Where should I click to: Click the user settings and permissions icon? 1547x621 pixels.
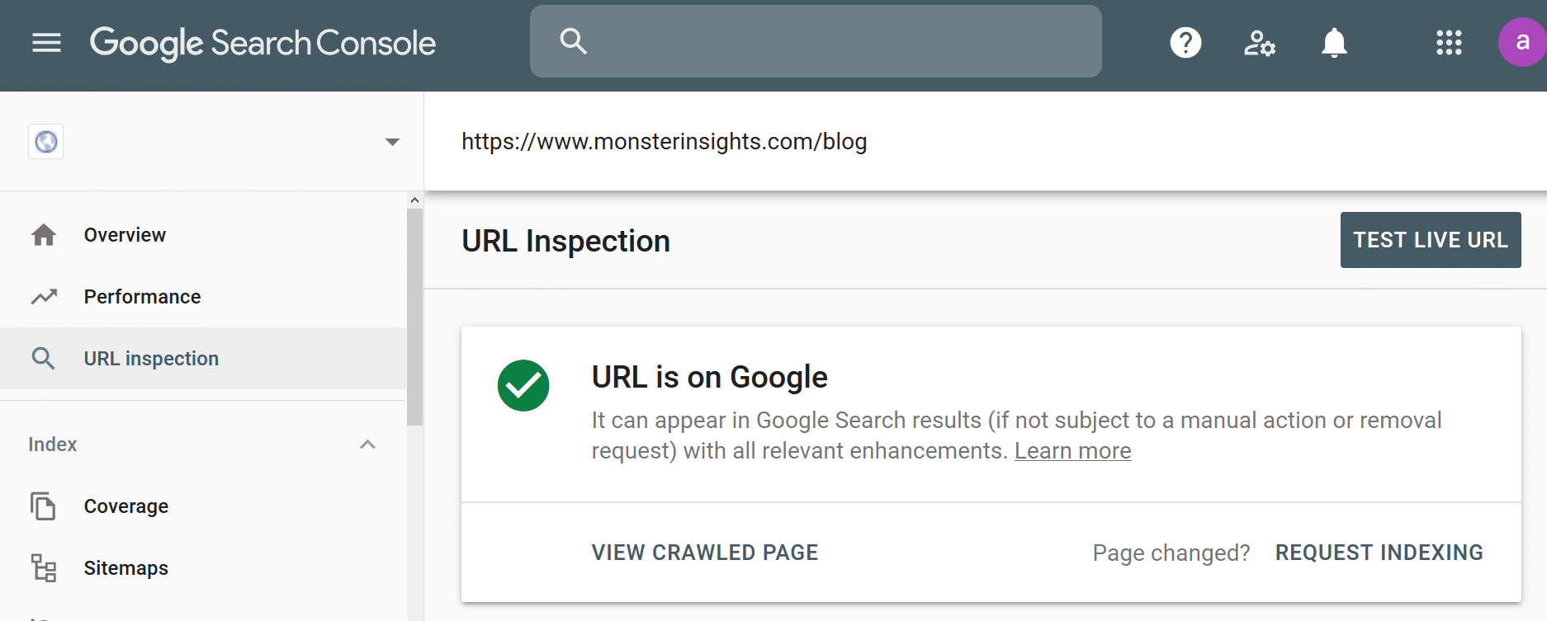[1259, 44]
